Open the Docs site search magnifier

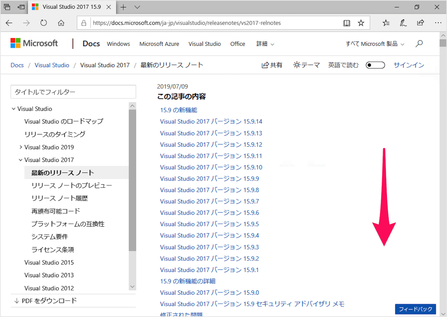click(x=419, y=44)
